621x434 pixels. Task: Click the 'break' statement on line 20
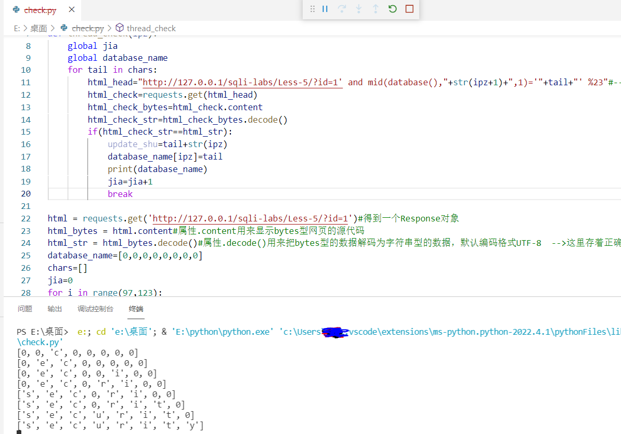(120, 194)
